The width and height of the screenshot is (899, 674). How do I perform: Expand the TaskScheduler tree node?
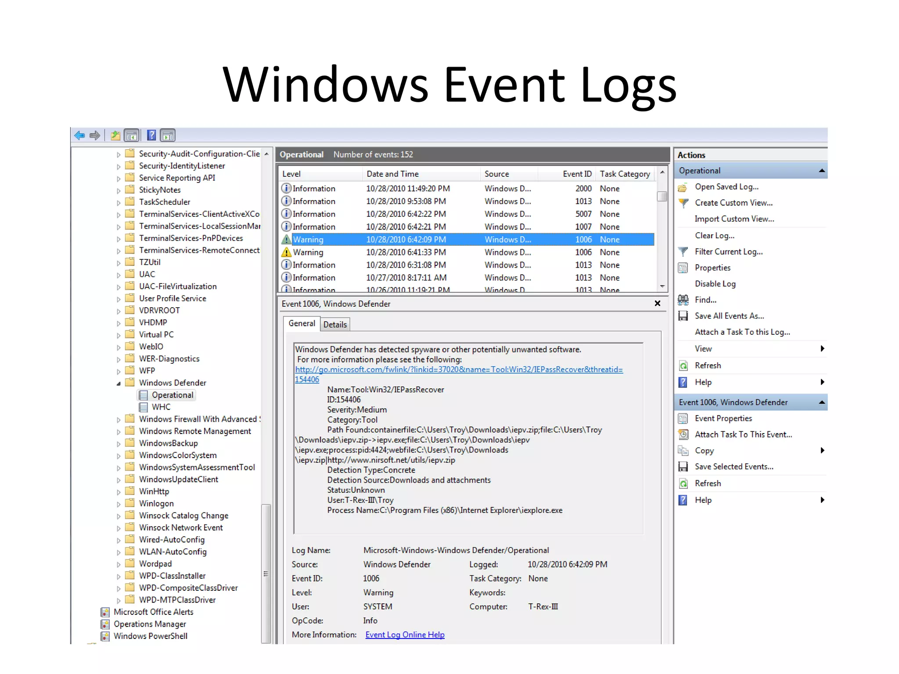pos(119,203)
